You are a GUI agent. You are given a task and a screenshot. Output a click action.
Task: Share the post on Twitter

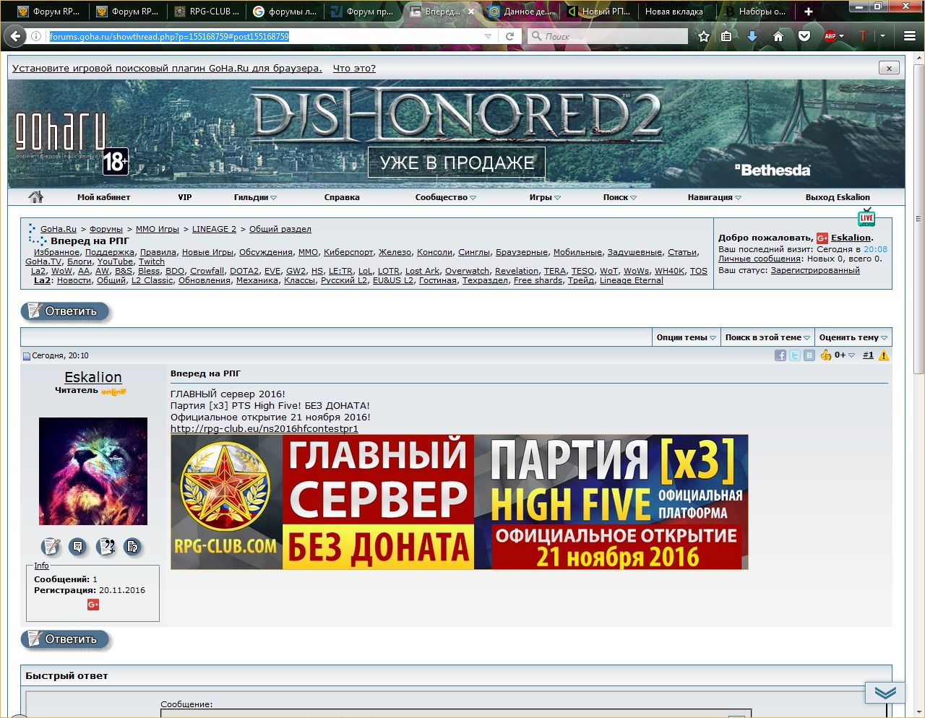pos(795,355)
